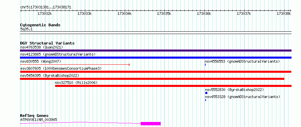Select the nsv327510 Mills2006 red bar
The width and height of the screenshot is (301, 127).
click(x=173, y=86)
